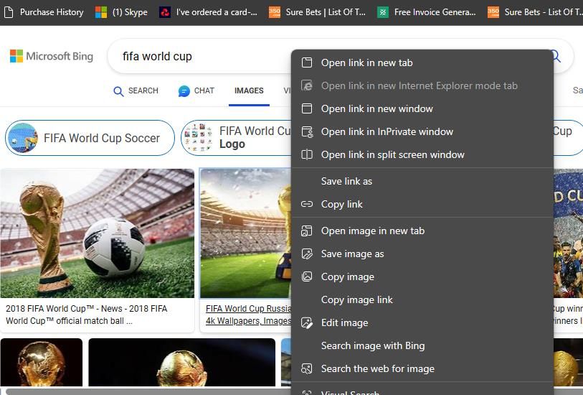Image resolution: width=583 pixels, height=395 pixels.
Task: Choose Save image as
Action: pyautogui.click(x=422, y=254)
